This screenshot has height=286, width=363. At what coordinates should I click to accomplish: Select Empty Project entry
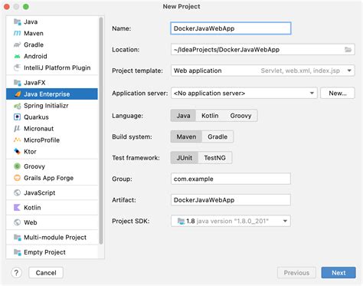click(x=52, y=252)
